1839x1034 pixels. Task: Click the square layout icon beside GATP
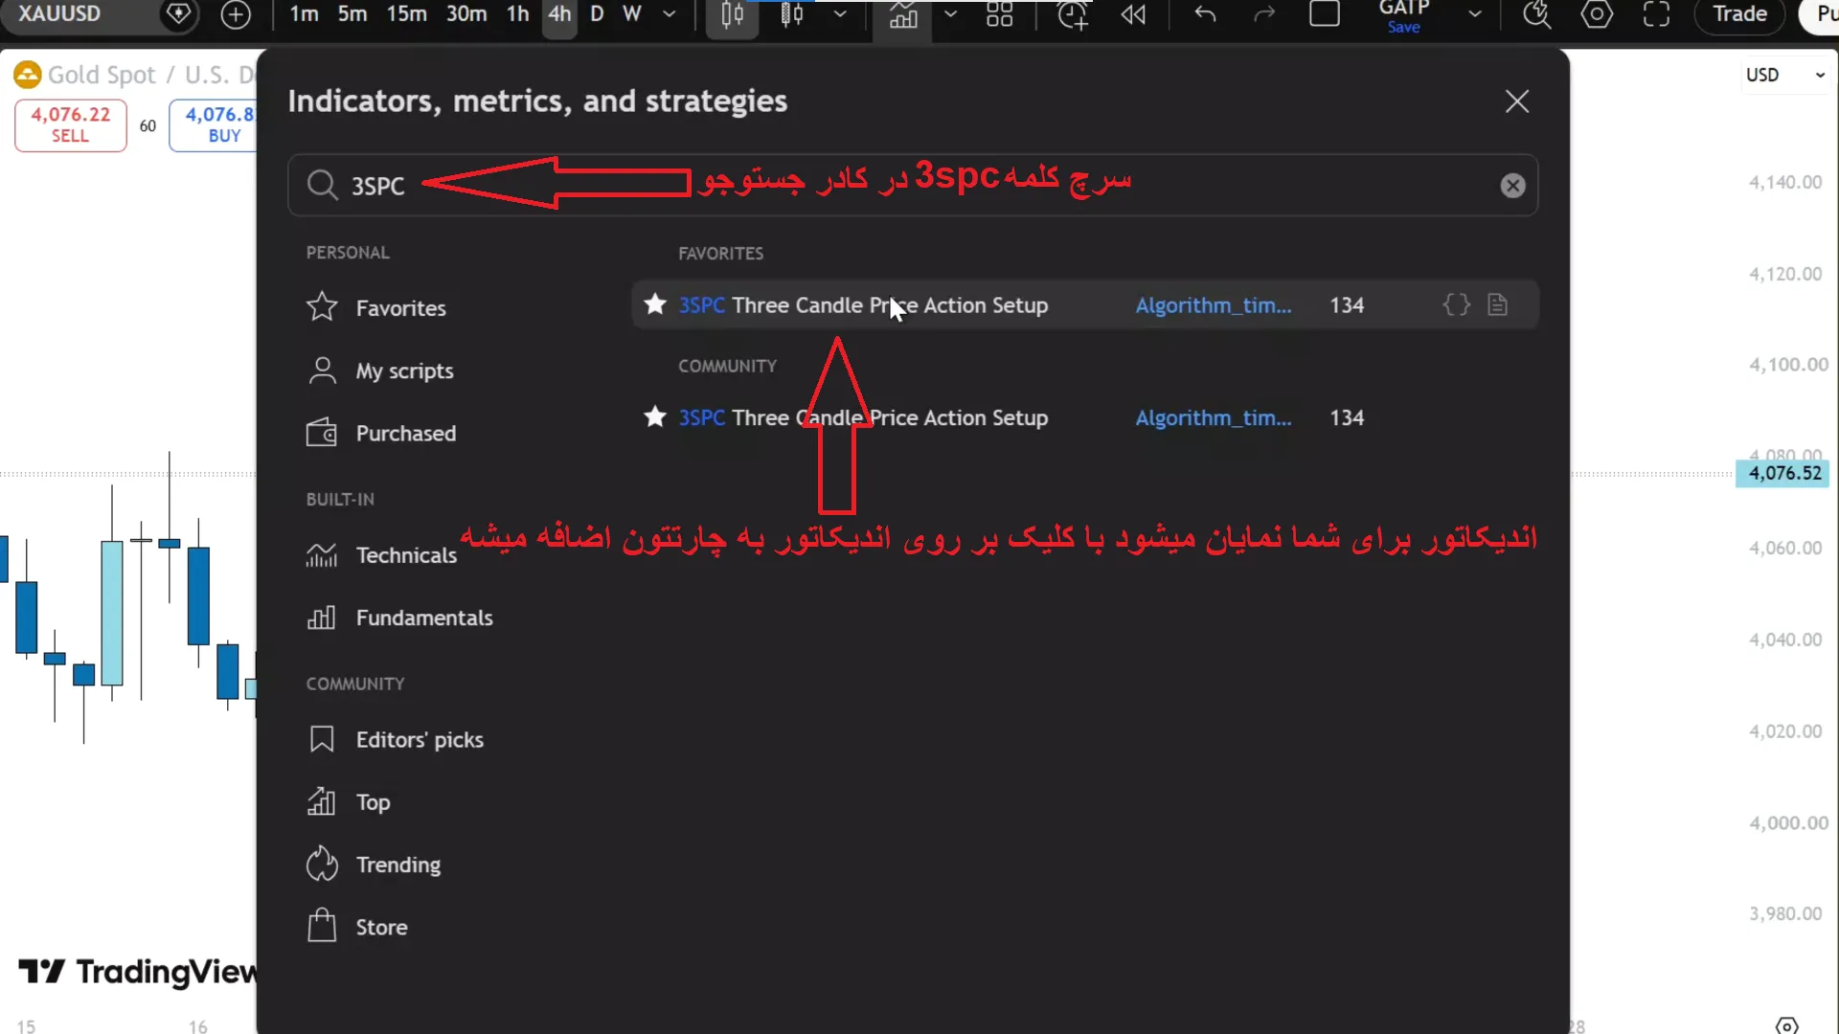pyautogui.click(x=1325, y=14)
